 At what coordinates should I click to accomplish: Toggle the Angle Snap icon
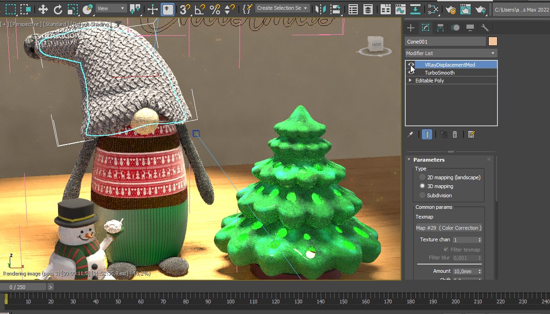(200, 9)
